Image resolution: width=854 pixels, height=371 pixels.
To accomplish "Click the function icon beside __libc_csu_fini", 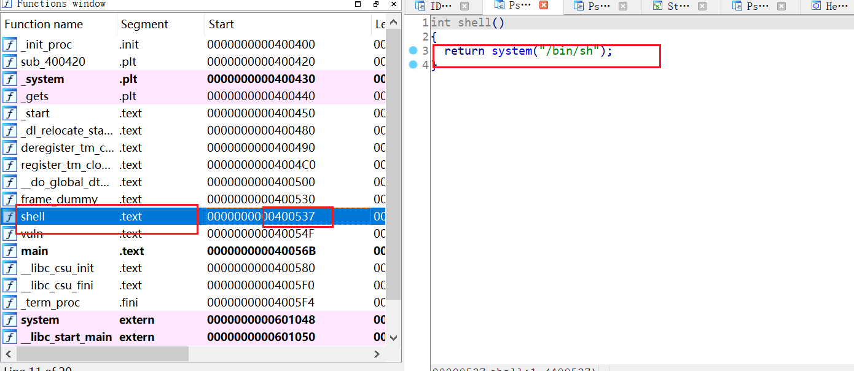I will 10,286.
